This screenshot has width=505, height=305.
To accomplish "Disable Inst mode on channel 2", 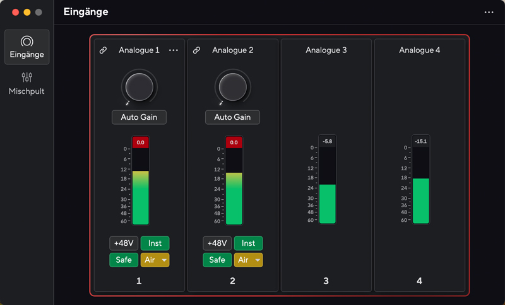I will [248, 243].
